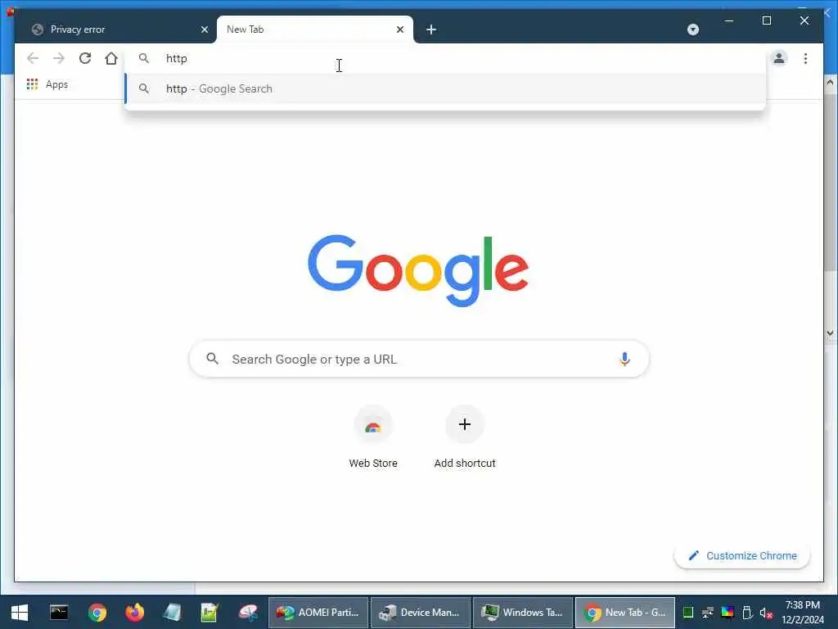Focus the 'Search Google or type a URL' box
Screen dimensions: 838x629
click(x=419, y=359)
